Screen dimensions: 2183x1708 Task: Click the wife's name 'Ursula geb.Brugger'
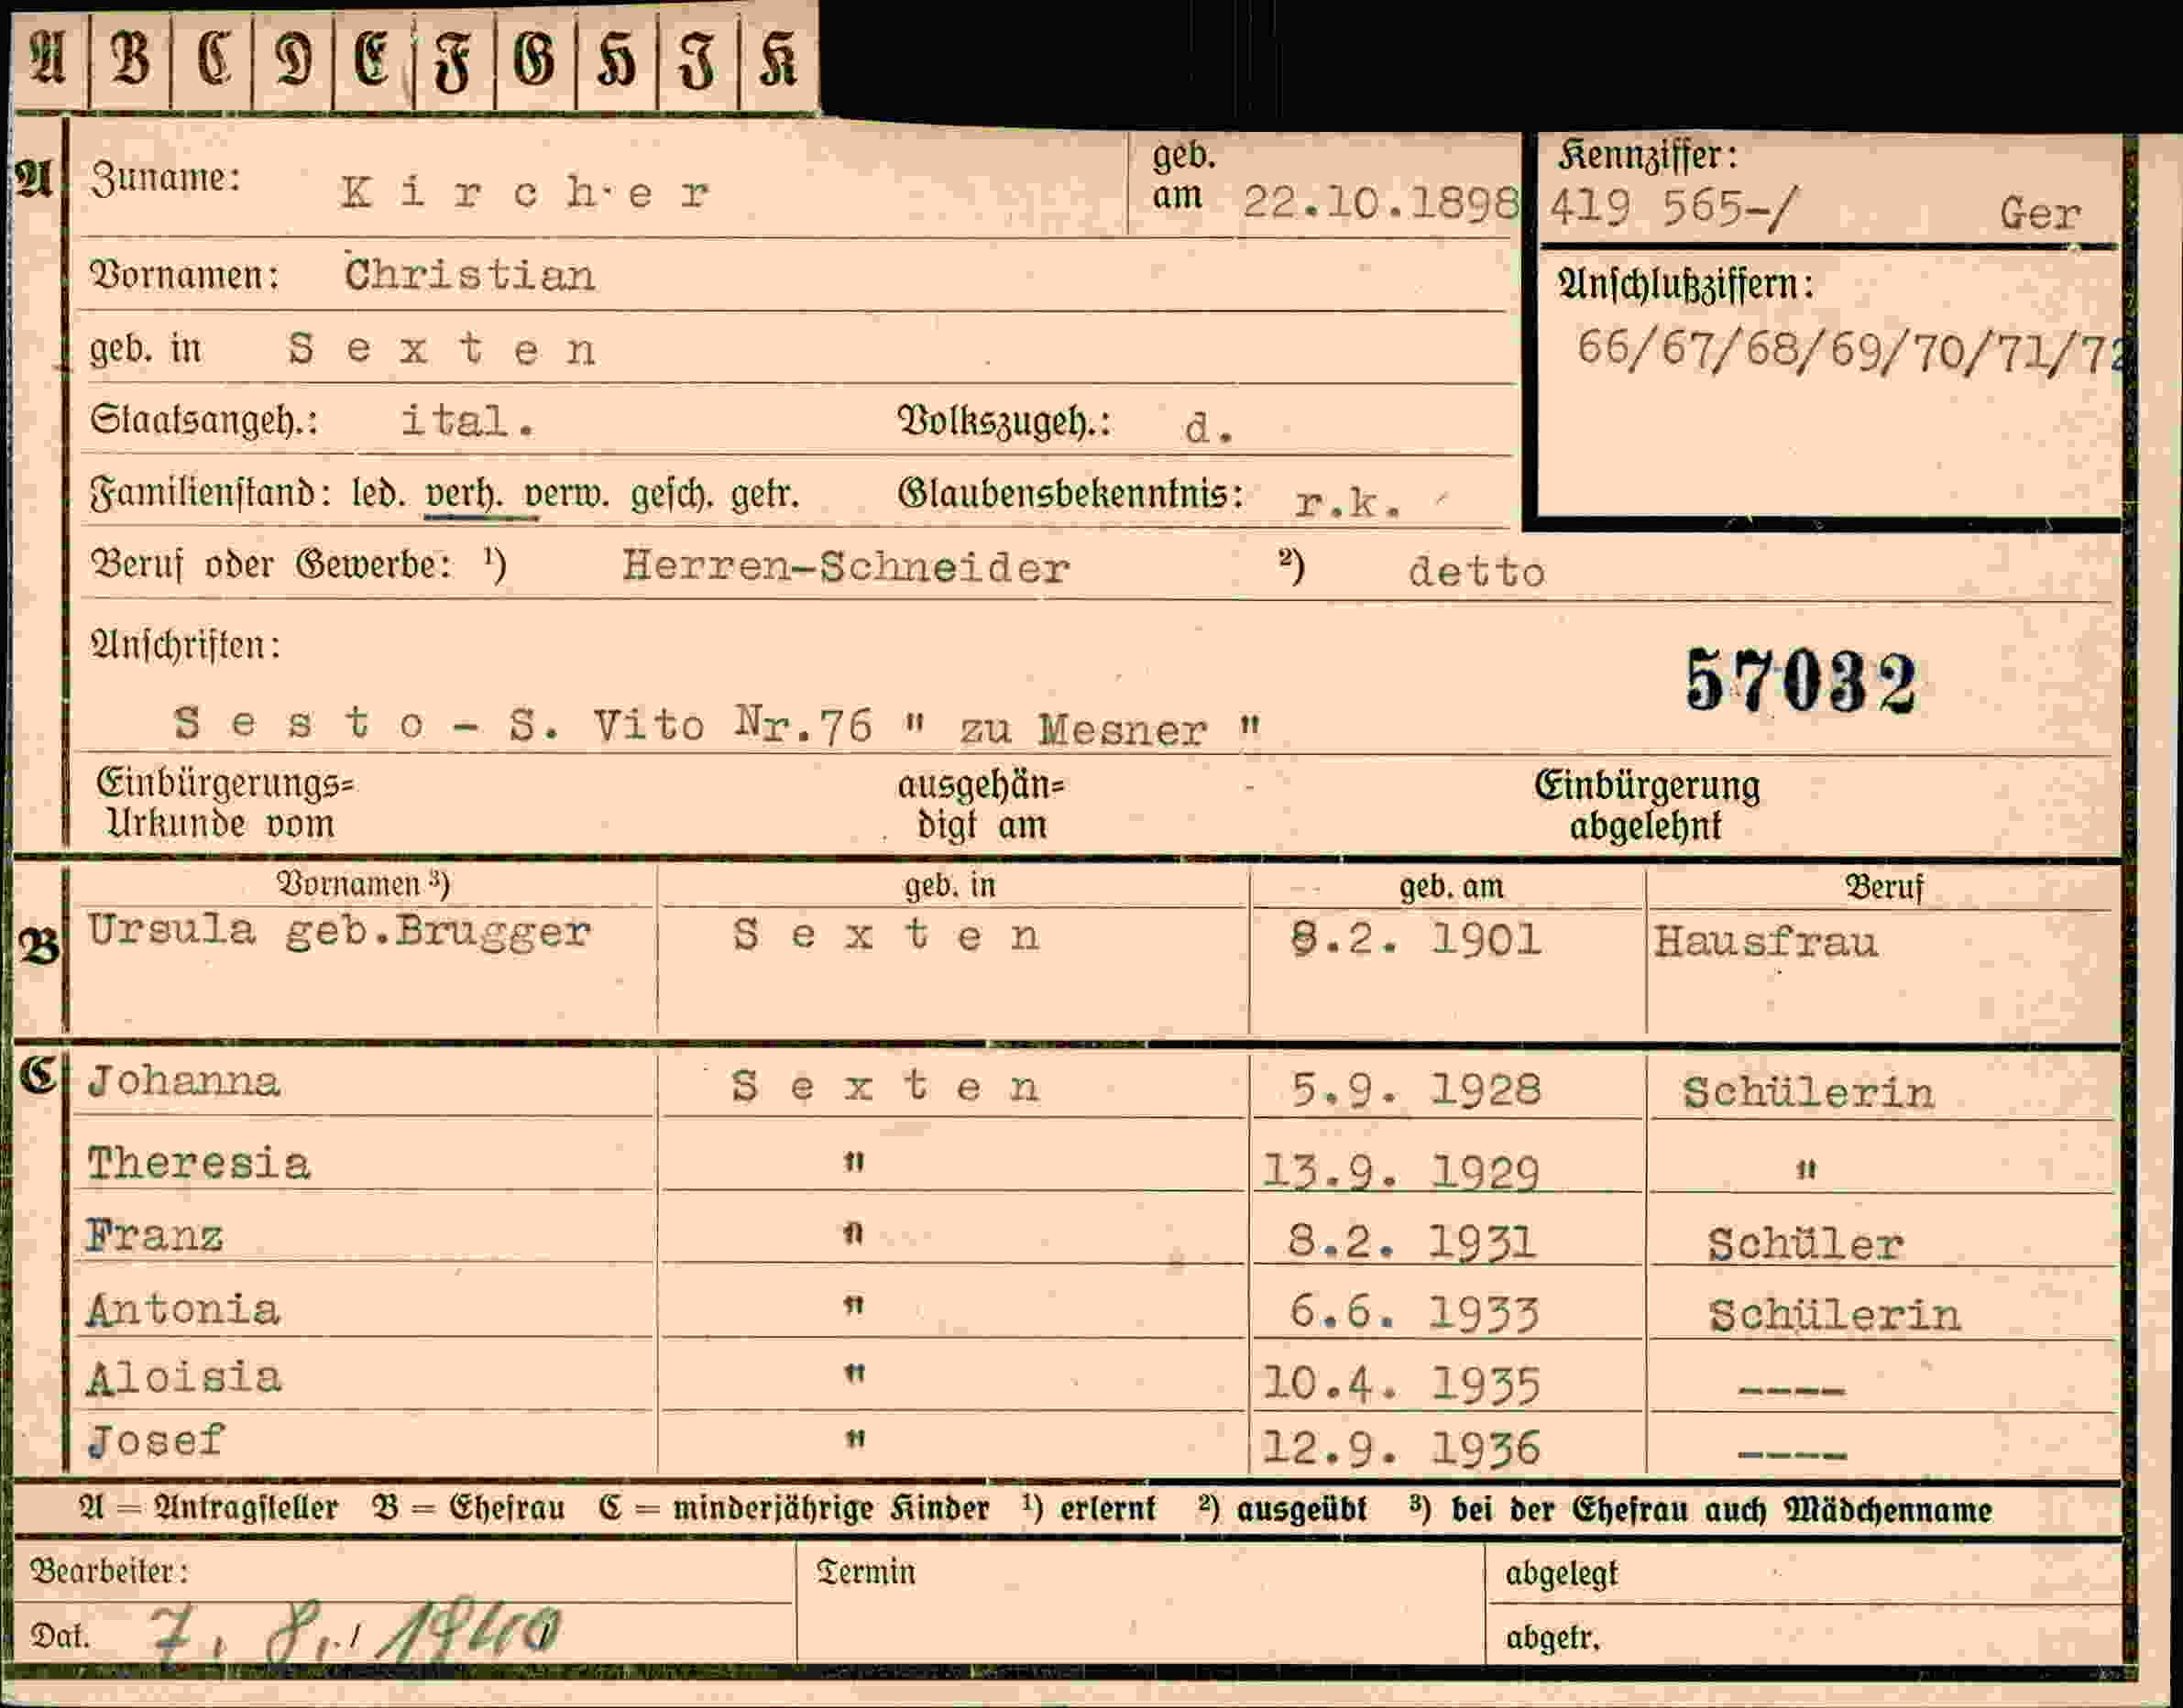[x=338, y=931]
